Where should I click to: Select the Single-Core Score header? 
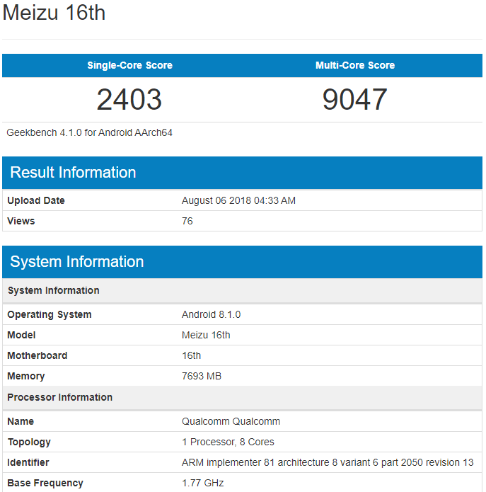129,65
